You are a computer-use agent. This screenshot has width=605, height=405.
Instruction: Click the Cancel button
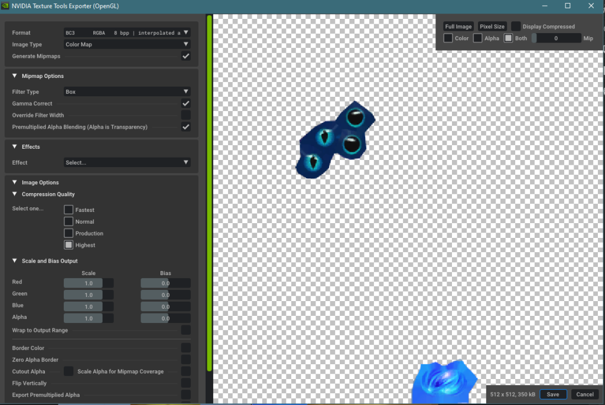click(x=584, y=394)
